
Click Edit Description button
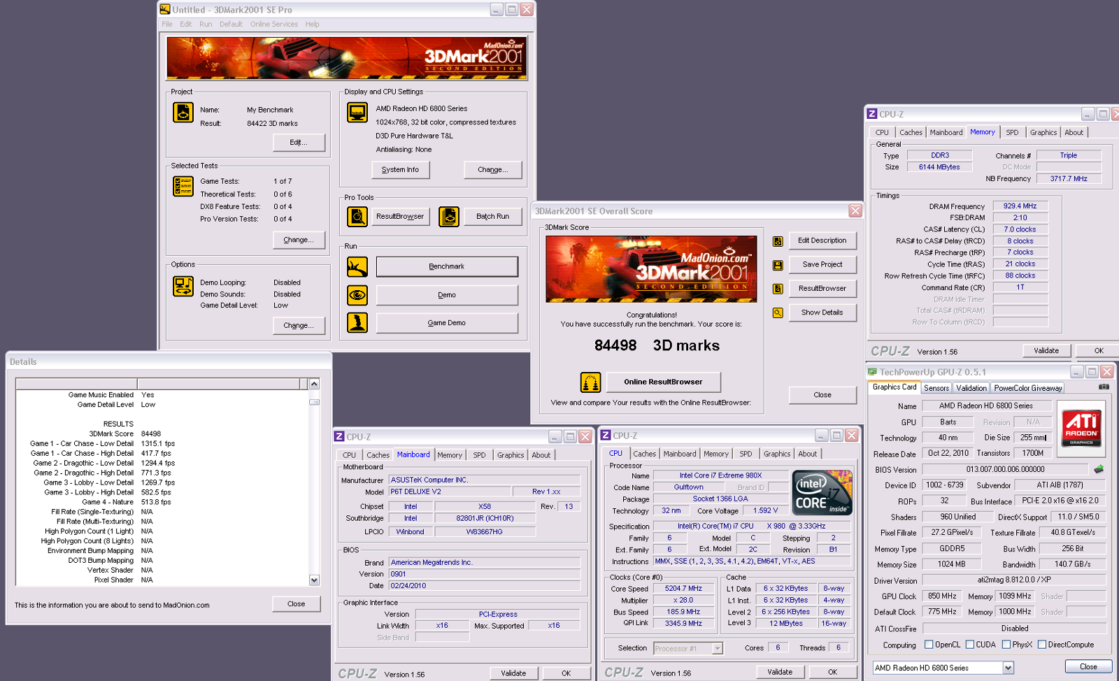(x=822, y=241)
